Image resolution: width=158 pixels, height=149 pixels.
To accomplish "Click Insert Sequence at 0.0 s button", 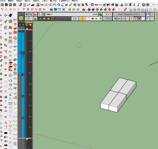I will 129,14.
